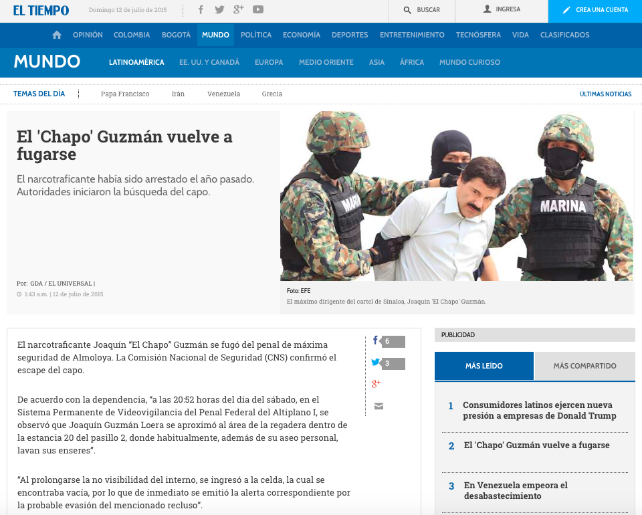Click the home icon in navigation bar
This screenshot has width=642, height=515.
(57, 35)
